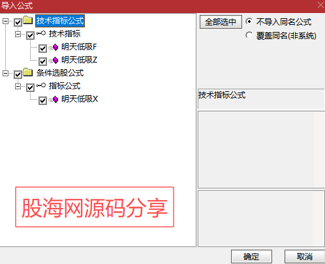The height and width of the screenshot is (264, 325).
Task: Click the folder icon beside 条件选股公式
Action: click(28, 72)
